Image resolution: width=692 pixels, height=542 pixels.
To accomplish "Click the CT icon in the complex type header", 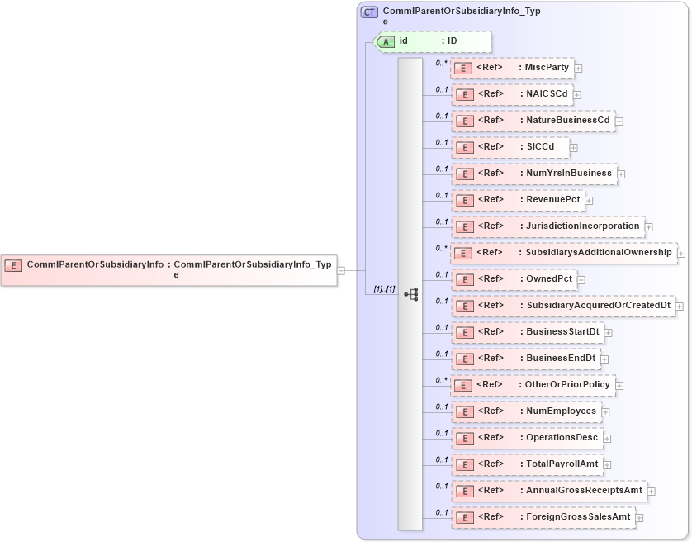I will pyautogui.click(x=372, y=12).
